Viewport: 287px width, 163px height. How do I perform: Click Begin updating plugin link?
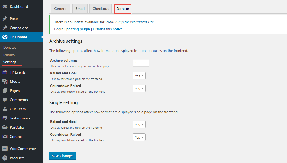click(72, 29)
